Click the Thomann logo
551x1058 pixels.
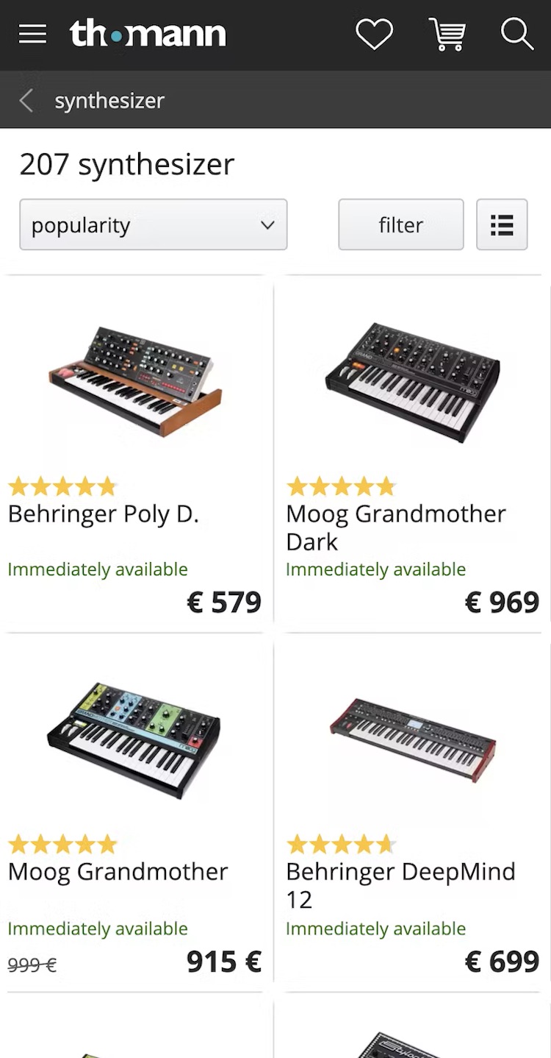148,35
